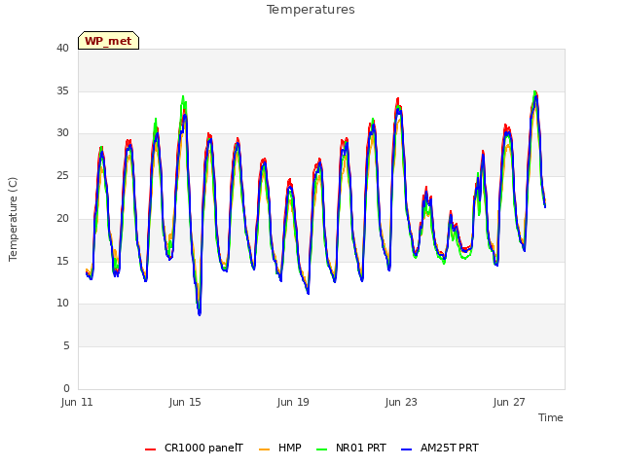Click the 40 y-axis tick label

pyautogui.click(x=62, y=48)
